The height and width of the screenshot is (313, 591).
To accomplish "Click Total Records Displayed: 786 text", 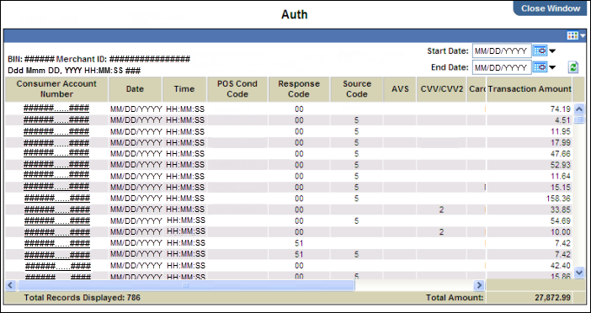I will [83, 298].
